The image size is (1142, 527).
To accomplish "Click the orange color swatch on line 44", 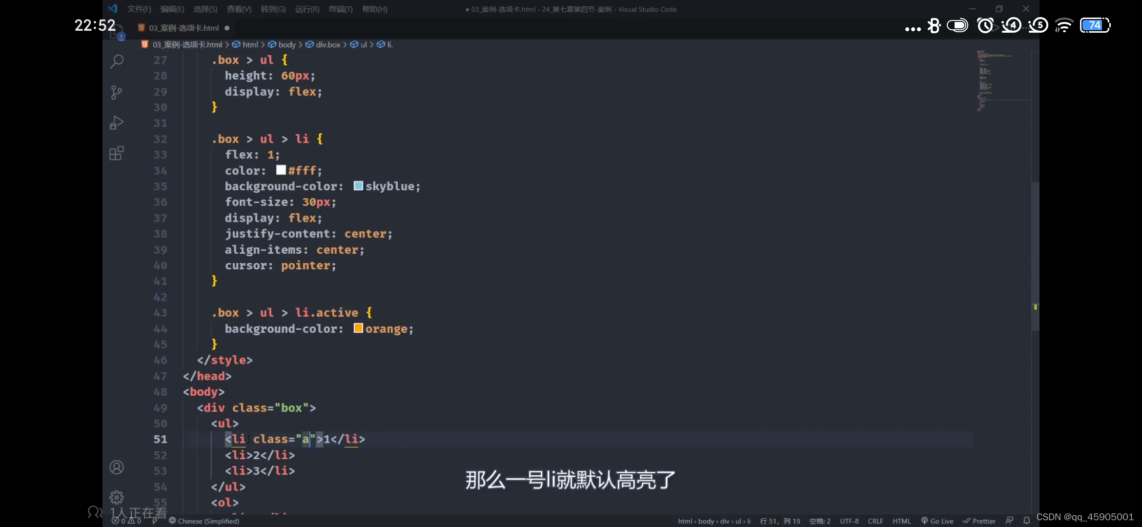I will (x=358, y=328).
